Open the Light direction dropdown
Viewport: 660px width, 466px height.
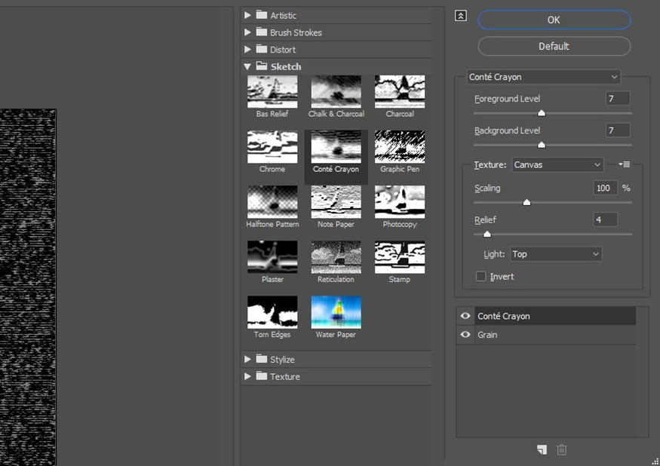tap(556, 254)
